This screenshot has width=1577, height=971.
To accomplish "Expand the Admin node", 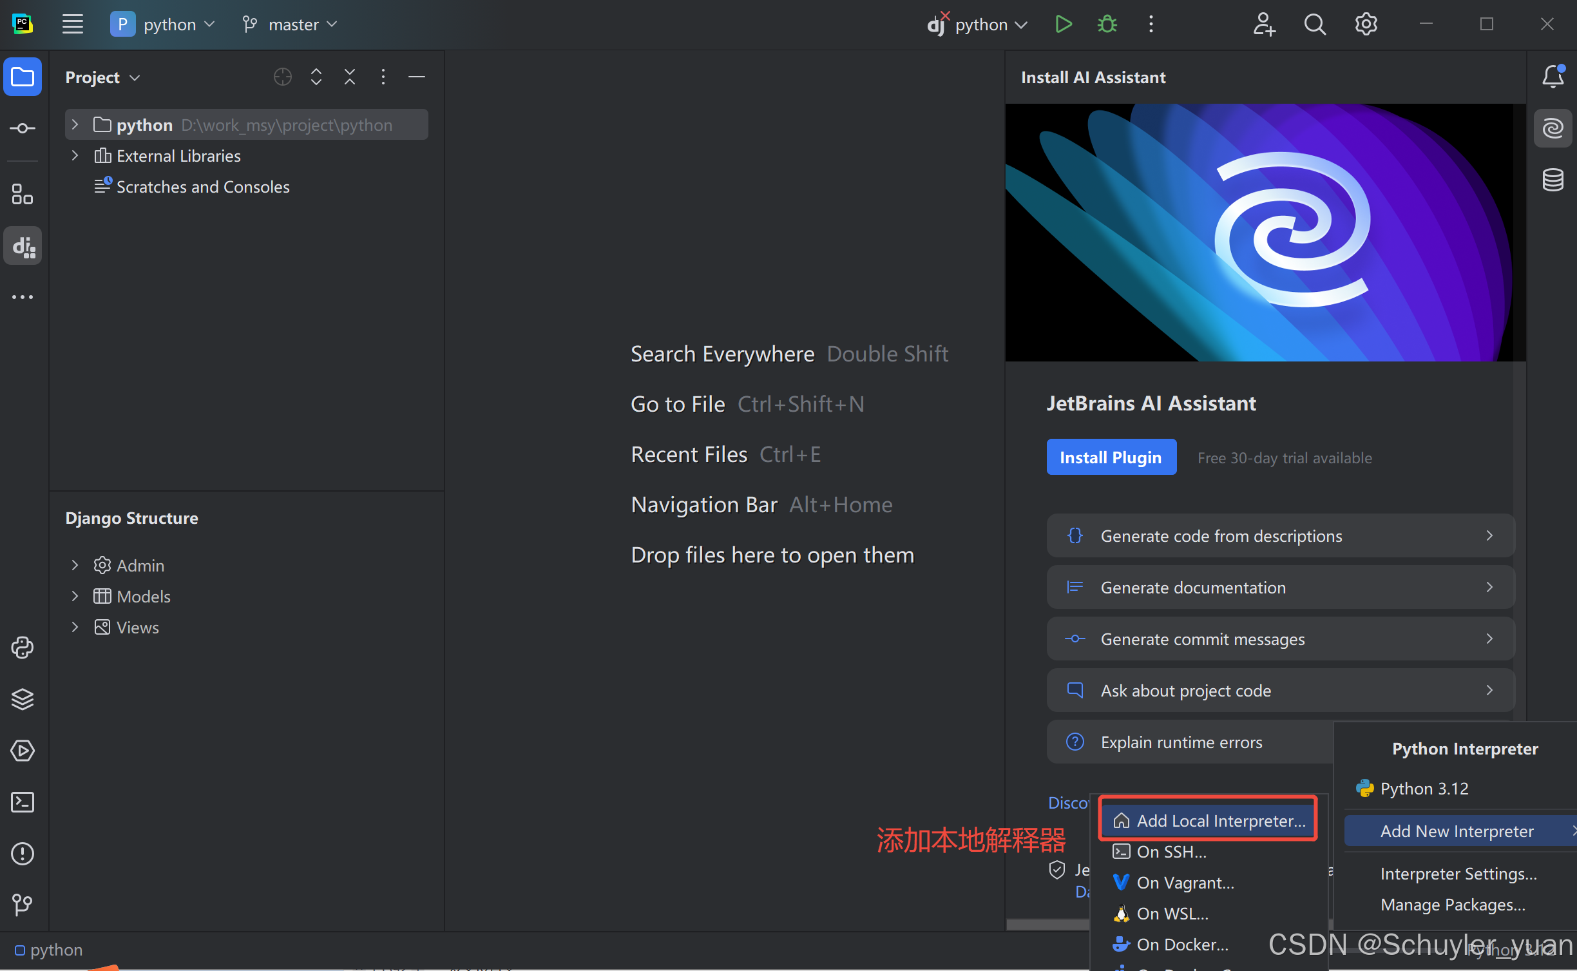I will pos(75,565).
